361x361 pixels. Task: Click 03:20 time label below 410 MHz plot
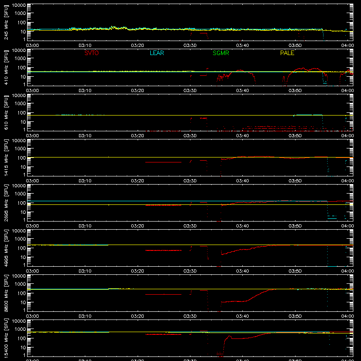coord(138,91)
